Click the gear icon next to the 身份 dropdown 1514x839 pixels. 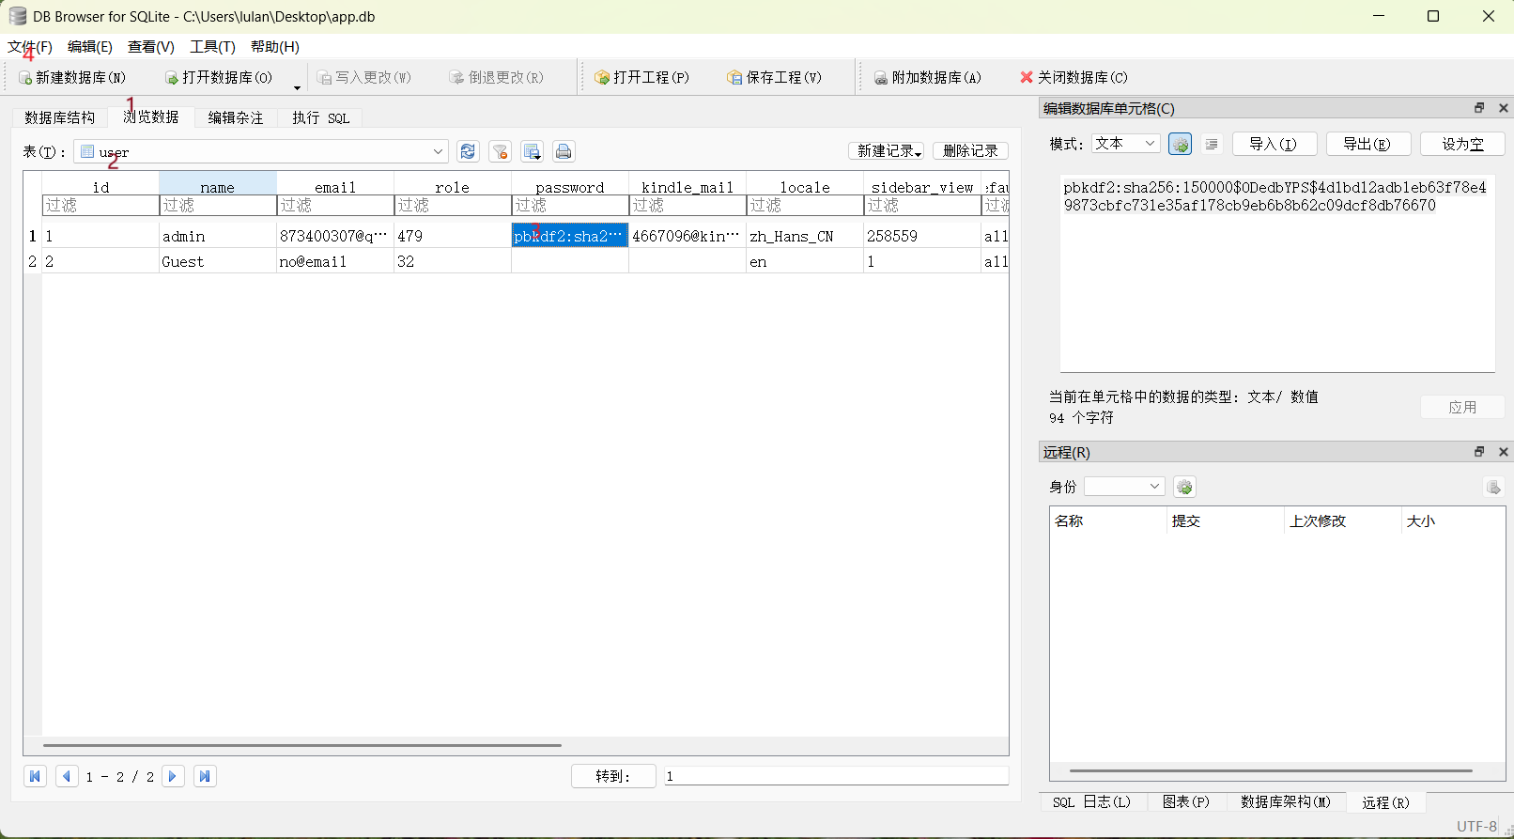(x=1184, y=487)
